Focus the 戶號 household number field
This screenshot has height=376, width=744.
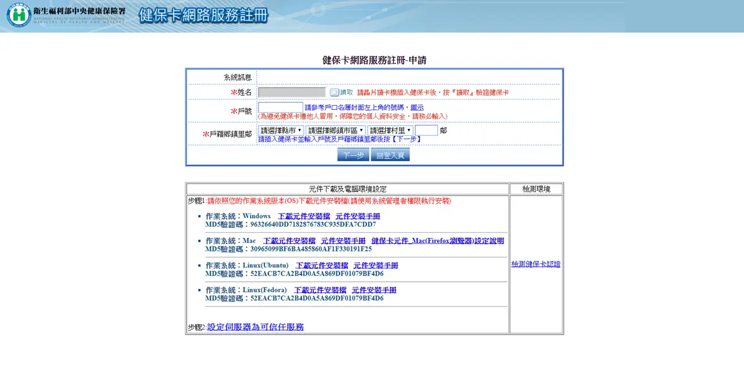(280, 107)
